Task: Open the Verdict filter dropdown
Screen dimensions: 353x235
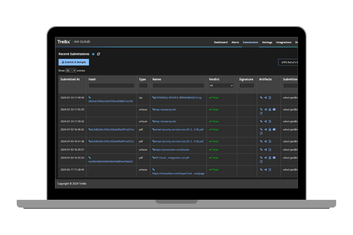Action: (x=221, y=86)
